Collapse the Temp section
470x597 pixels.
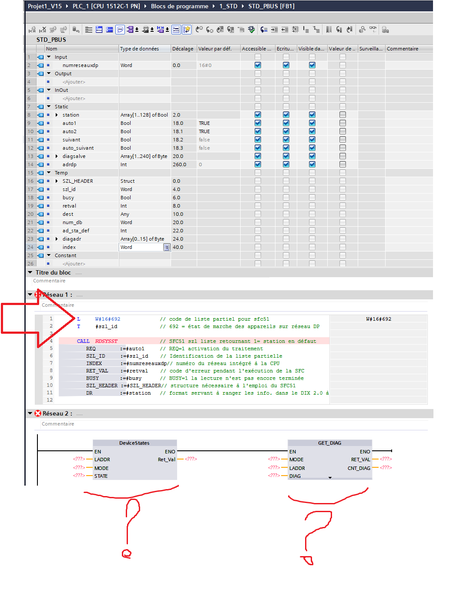(x=49, y=173)
